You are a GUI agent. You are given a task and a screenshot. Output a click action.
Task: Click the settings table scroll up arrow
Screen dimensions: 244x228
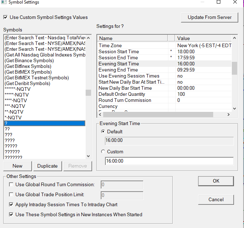tap(235, 38)
